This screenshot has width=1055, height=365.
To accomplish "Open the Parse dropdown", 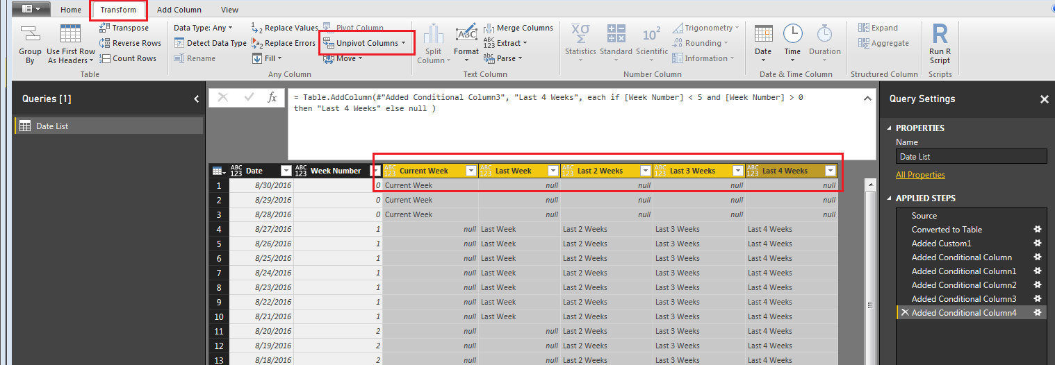I will point(503,58).
